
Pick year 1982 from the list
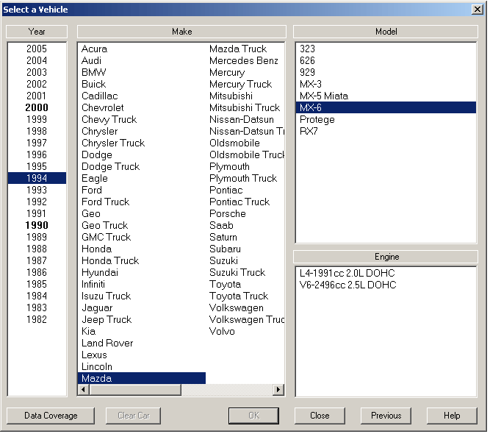coord(37,319)
